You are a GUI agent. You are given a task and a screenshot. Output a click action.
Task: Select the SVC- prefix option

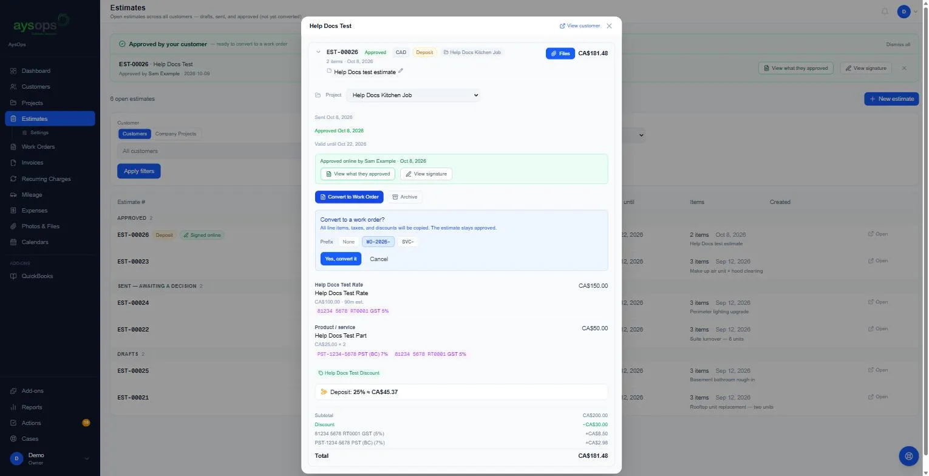click(x=408, y=242)
